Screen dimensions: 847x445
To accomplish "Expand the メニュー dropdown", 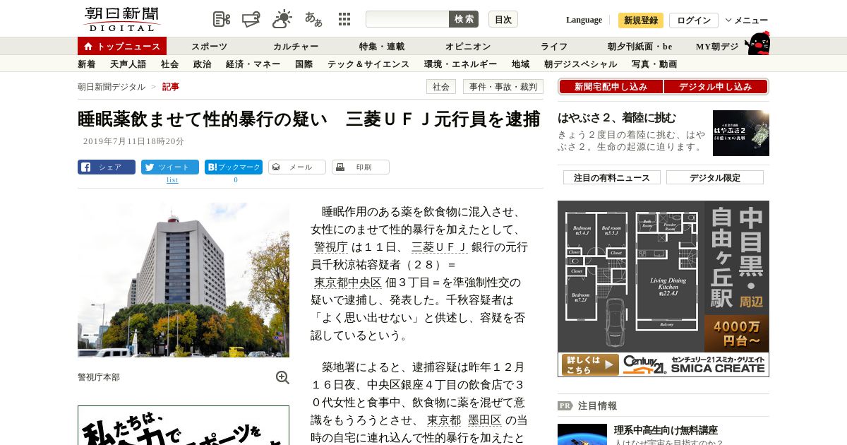I will [x=747, y=20].
